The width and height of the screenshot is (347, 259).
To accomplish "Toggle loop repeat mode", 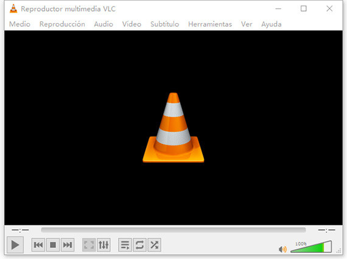I will 139,245.
